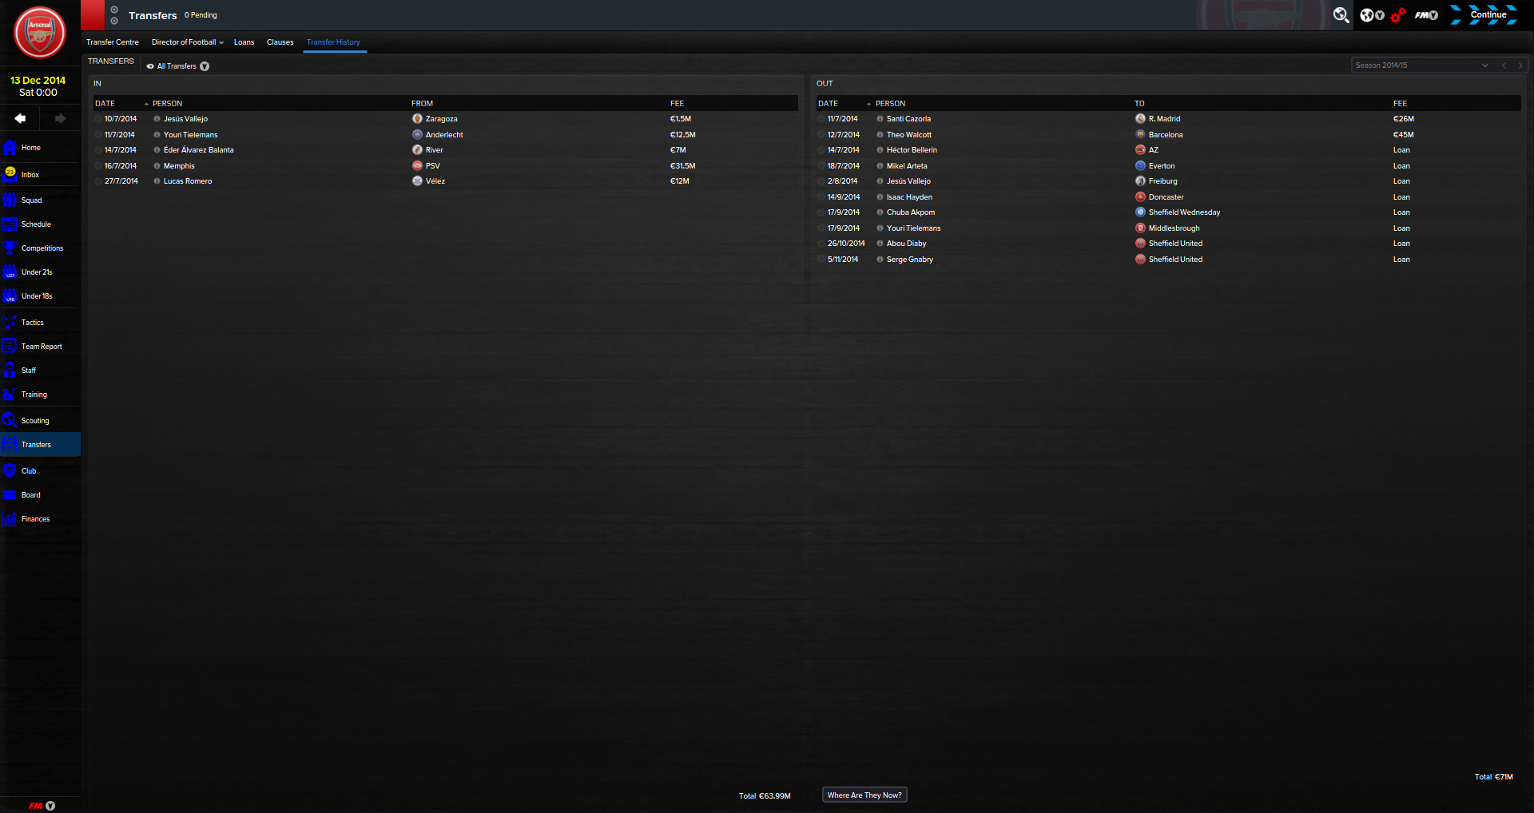Click the Jesús Vallejo info icon in the IN table
Screen dimensions: 1534x813
(x=157, y=119)
